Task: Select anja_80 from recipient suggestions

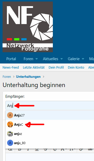Action: tap(50, 143)
